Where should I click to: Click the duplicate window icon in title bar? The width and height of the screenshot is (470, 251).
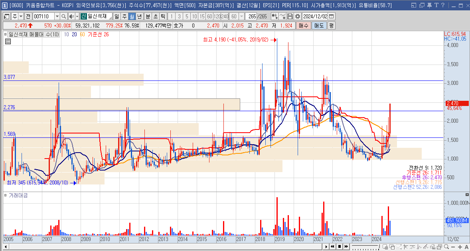[x=421, y=5]
